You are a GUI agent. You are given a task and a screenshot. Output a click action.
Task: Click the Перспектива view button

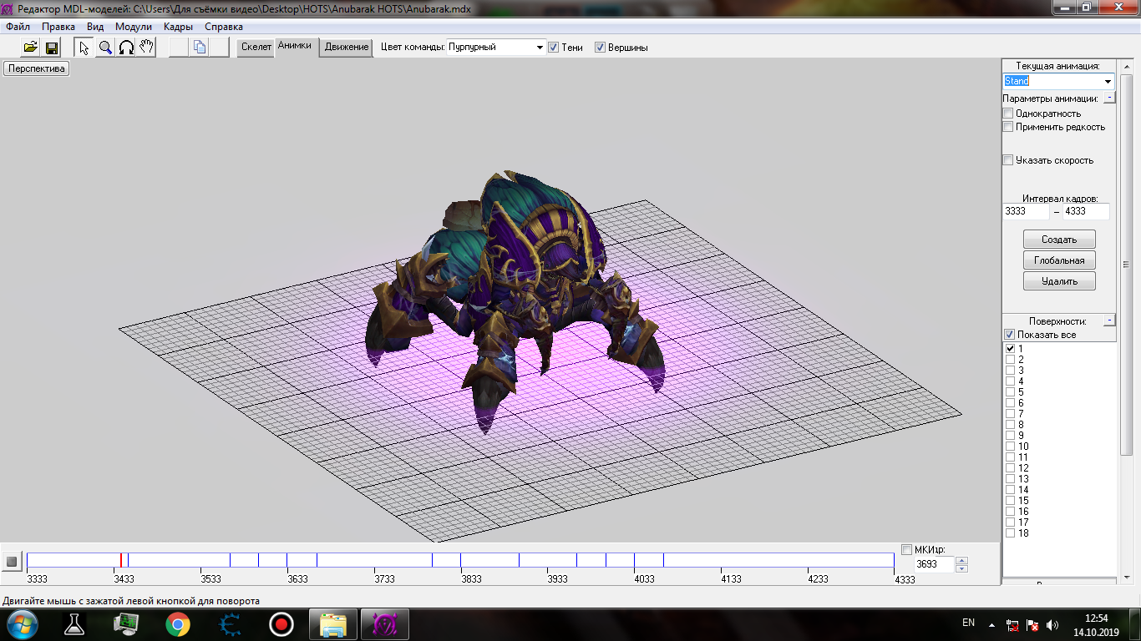tap(37, 68)
